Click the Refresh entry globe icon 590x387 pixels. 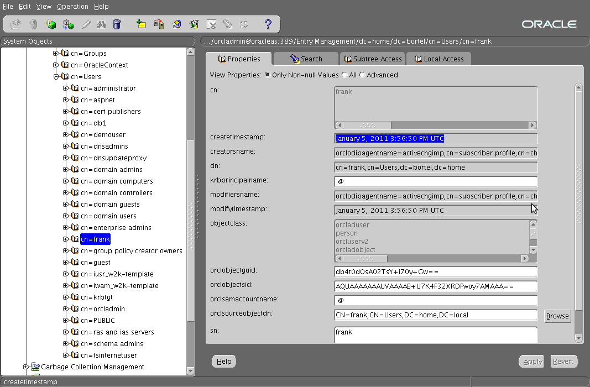point(177,24)
